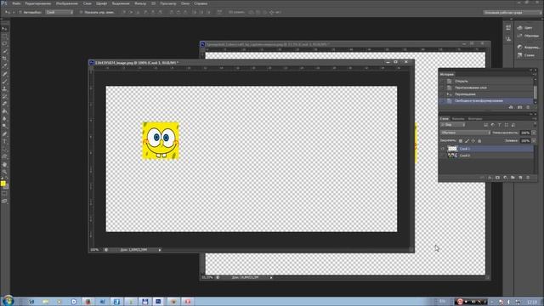The width and height of the screenshot is (544, 306).
Task: Open the Образцы swatches panel
Action: [x=527, y=36]
